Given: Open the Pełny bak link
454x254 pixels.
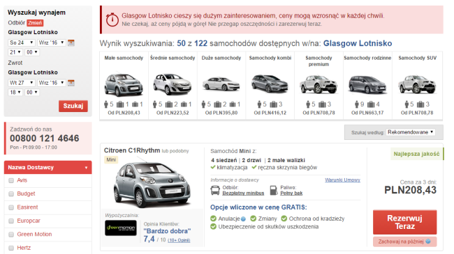Looking at the screenshot, I should point(291,193).
